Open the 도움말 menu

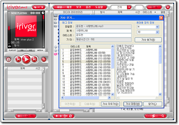(x=99, y=7)
